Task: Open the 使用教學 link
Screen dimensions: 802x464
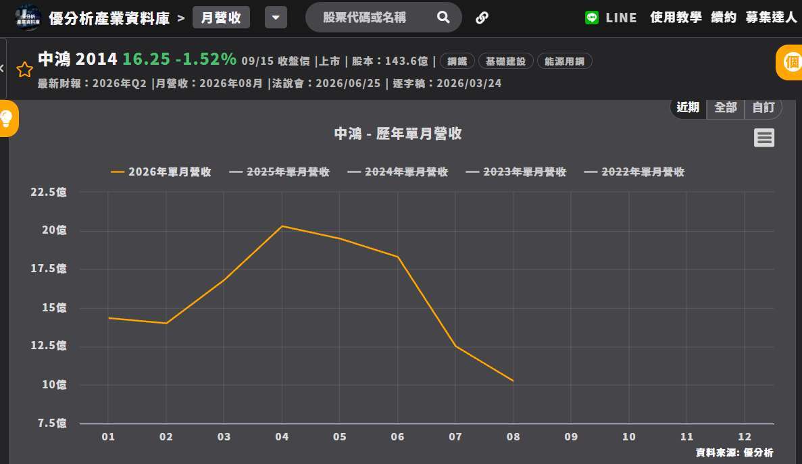Action: (x=676, y=18)
